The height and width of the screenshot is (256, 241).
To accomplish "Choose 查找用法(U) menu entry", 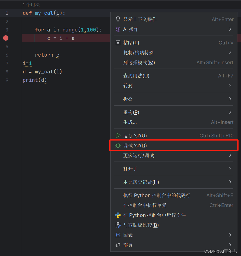I will click(174, 76).
